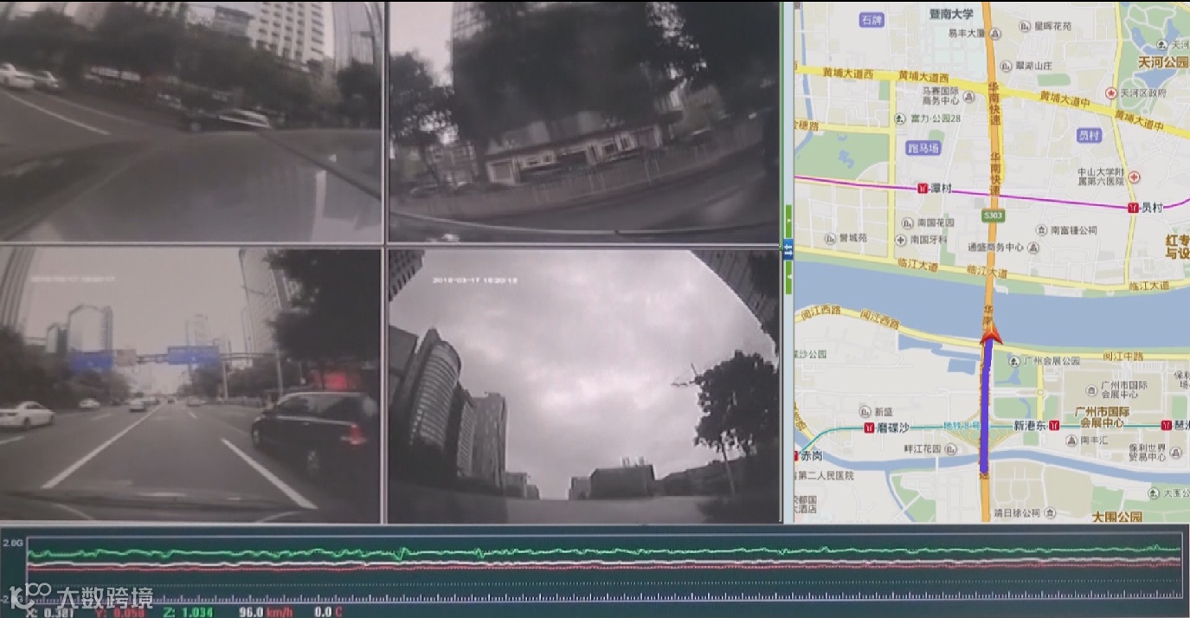Open the top-right side camera feed
This screenshot has width=1190, height=618.
[583, 121]
